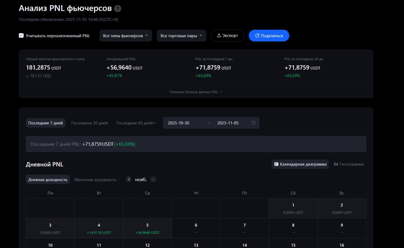Click the Дневной PNL heading

point(45,164)
